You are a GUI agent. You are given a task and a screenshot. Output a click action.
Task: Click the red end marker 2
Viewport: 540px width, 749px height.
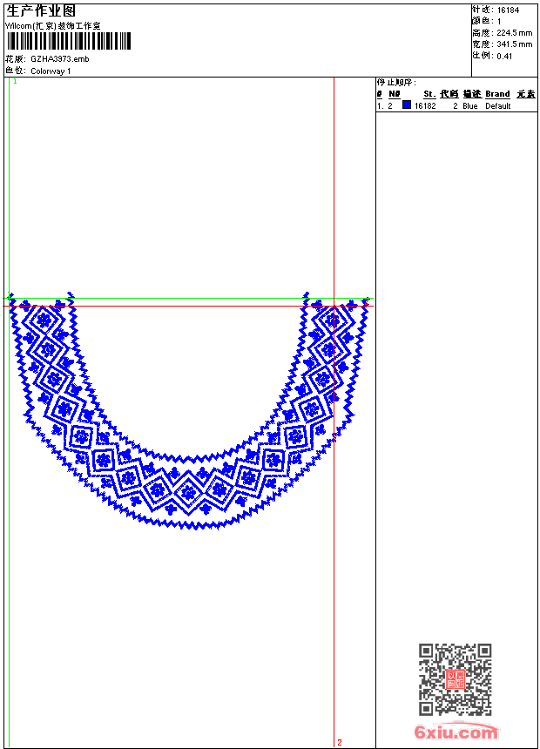[x=340, y=742]
